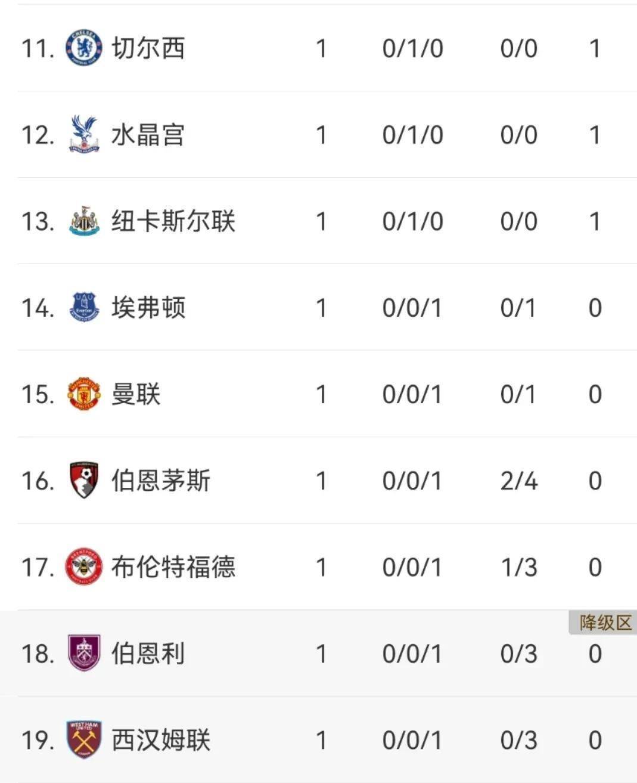
Task: Click the Everton club badge
Action: point(83,308)
